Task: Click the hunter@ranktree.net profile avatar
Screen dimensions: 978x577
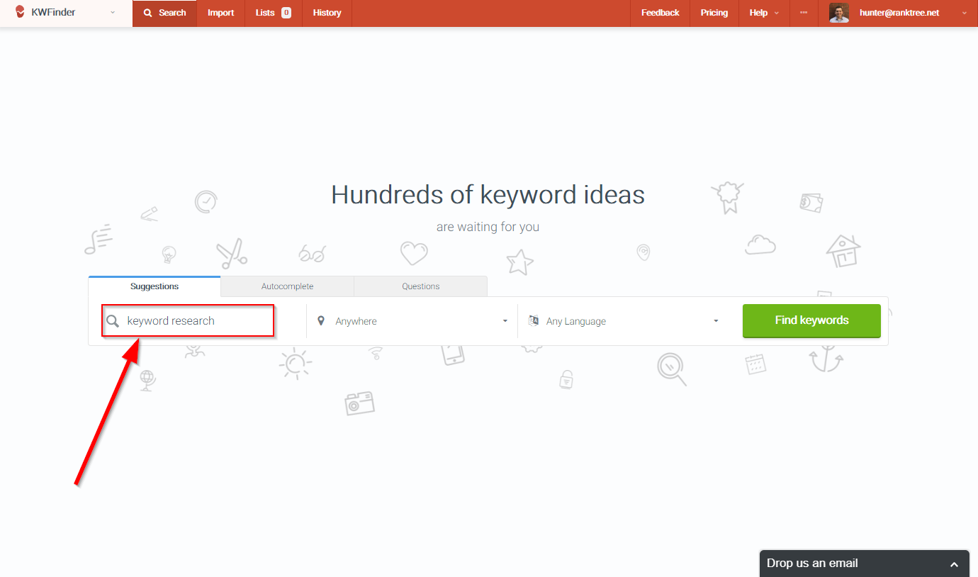Action: pos(838,12)
